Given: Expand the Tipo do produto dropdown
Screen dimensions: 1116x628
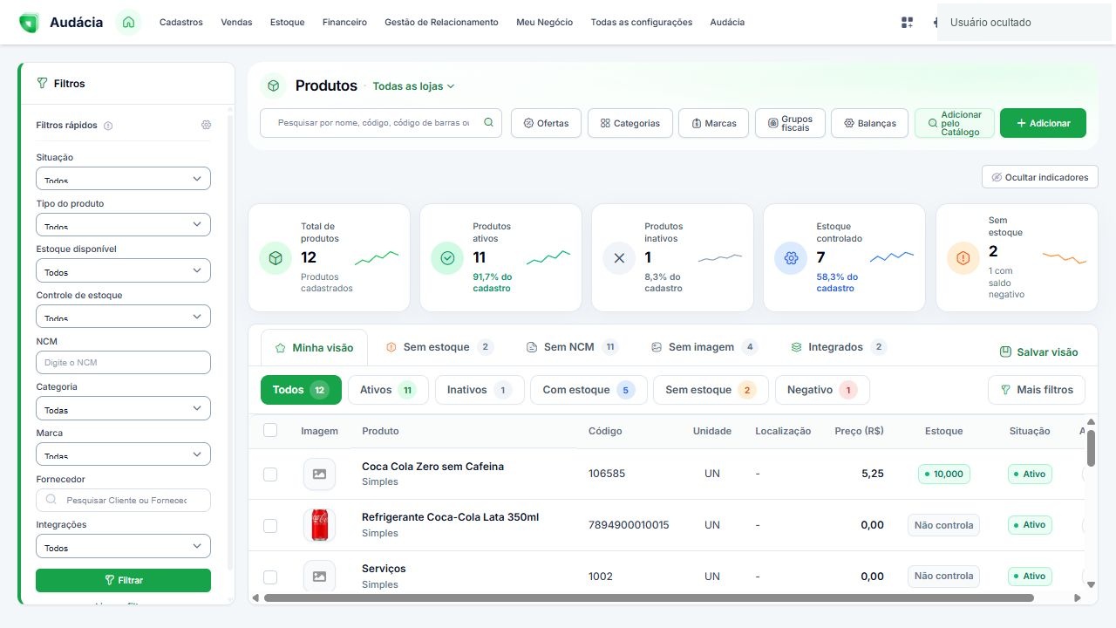Looking at the screenshot, I should click(123, 224).
